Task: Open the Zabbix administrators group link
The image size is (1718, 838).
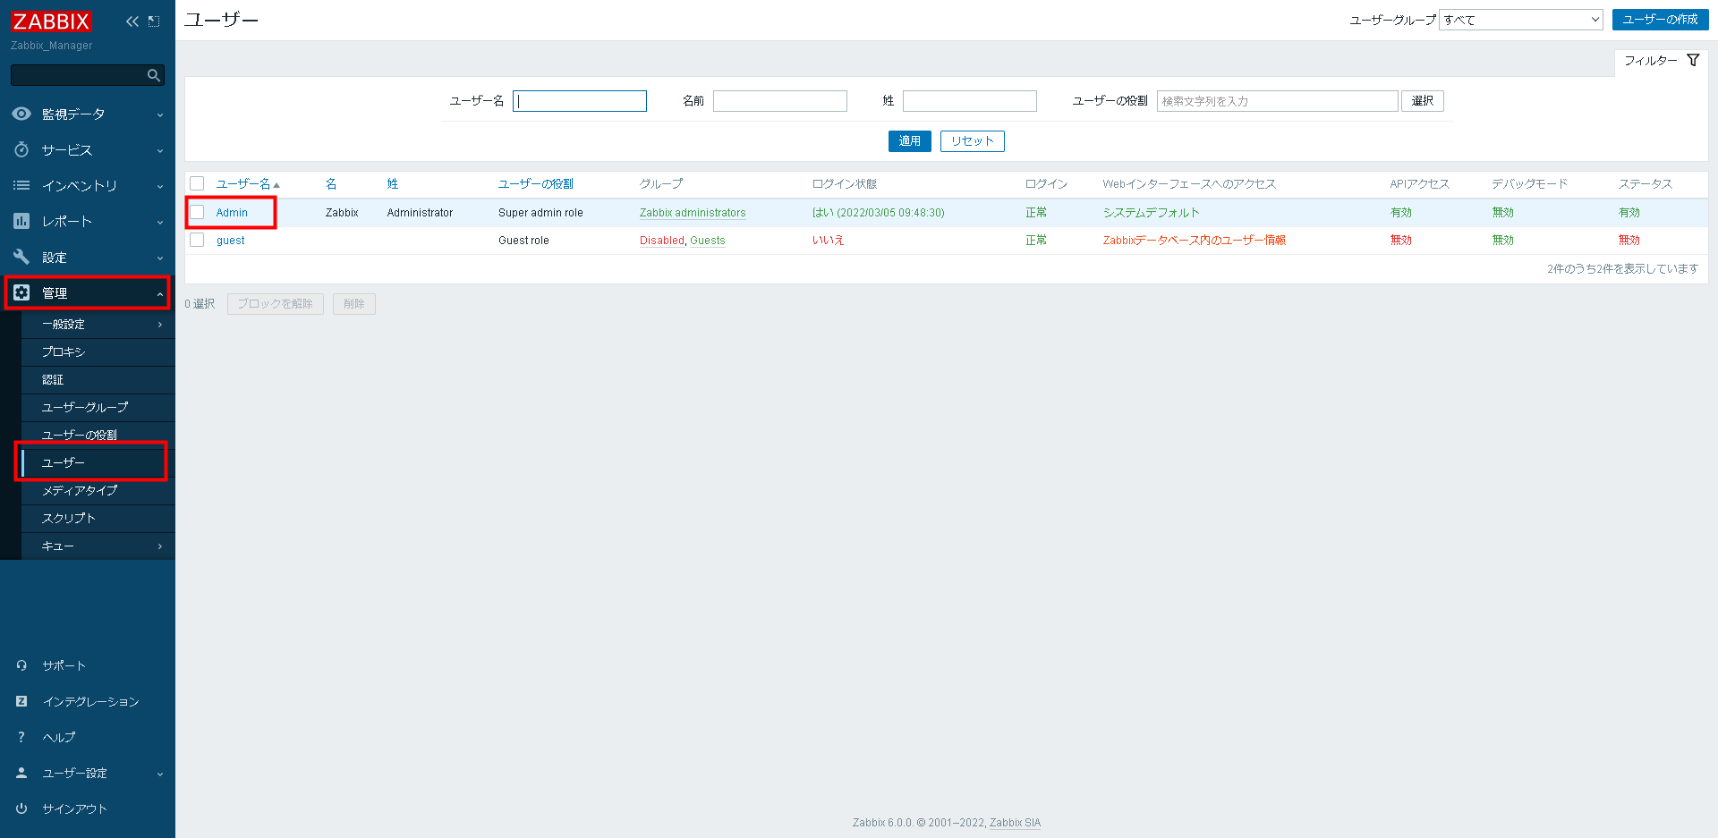Action: 693,213
